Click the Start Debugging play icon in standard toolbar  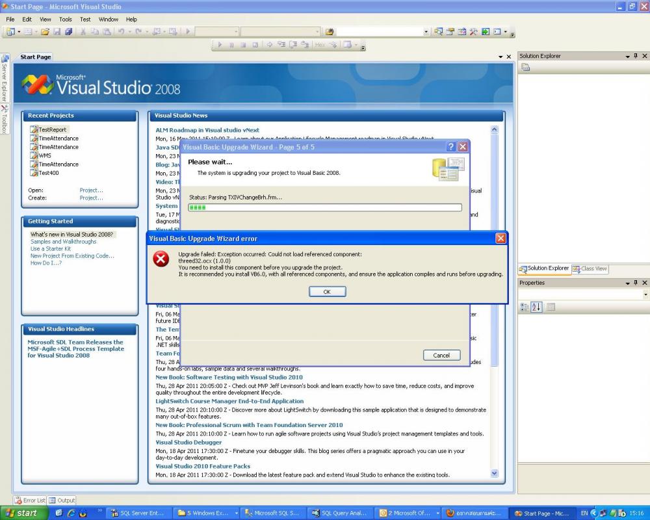pos(188,31)
